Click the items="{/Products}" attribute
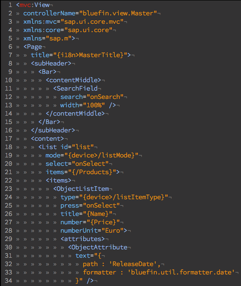 pyautogui.click(x=81, y=172)
